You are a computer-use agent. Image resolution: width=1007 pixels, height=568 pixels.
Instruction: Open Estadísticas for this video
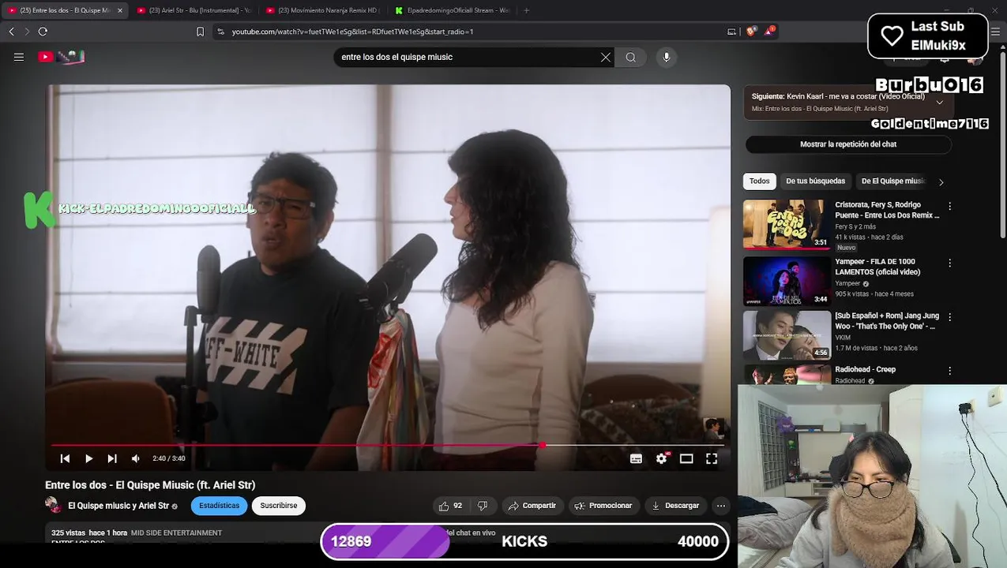tap(219, 506)
